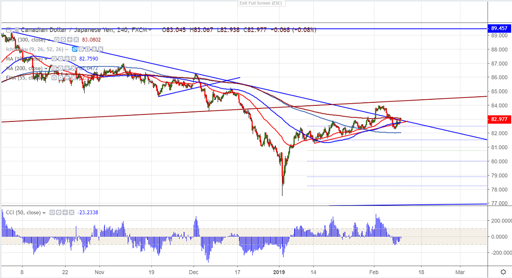The height and width of the screenshot is (278, 512).
Task: Click the flag icon beside Canadian Dollar title
Action: point(16,29)
